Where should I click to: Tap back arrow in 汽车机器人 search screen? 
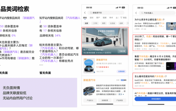pos(136,13)
